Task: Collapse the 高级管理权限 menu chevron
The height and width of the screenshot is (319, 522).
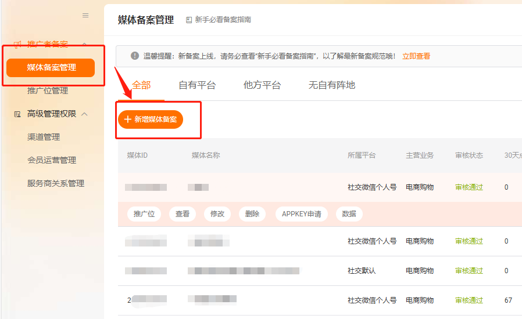Action: click(85, 114)
